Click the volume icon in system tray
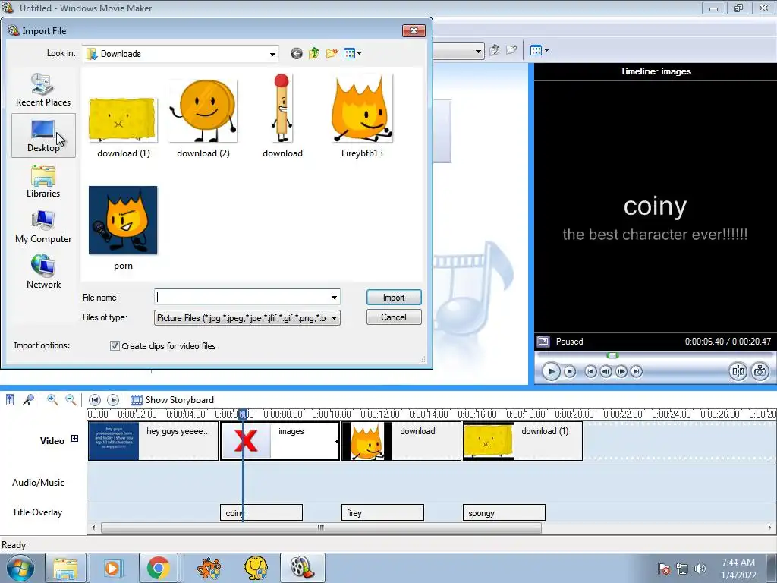 pyautogui.click(x=700, y=569)
